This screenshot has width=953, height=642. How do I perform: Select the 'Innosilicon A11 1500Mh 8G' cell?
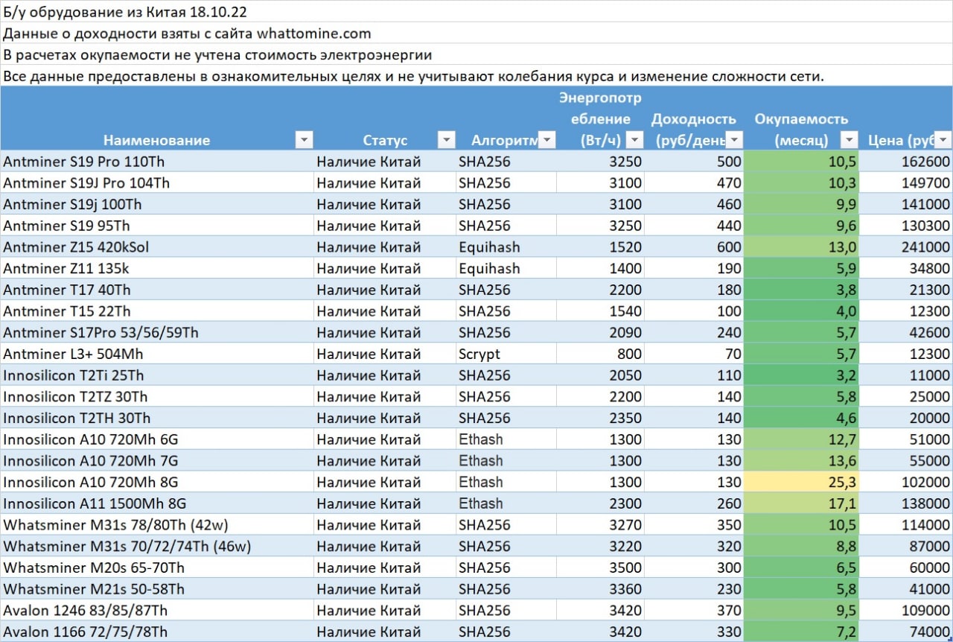click(x=156, y=503)
